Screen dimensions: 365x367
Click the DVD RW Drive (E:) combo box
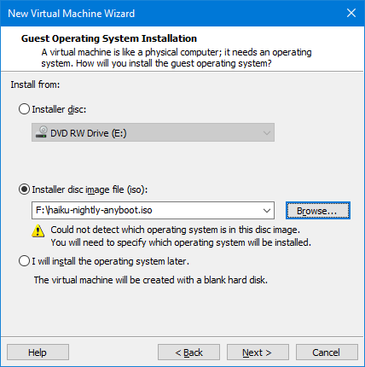click(x=153, y=132)
